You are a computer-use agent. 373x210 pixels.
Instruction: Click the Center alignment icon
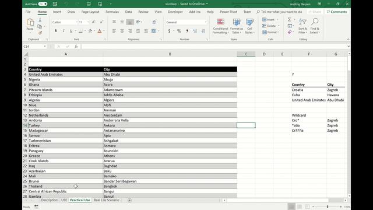click(x=122, y=31)
